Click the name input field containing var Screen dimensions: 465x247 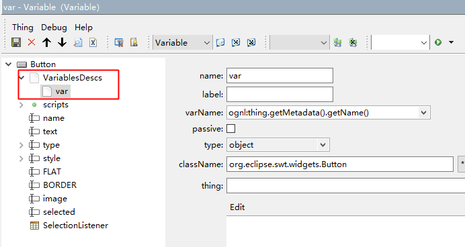click(x=280, y=76)
